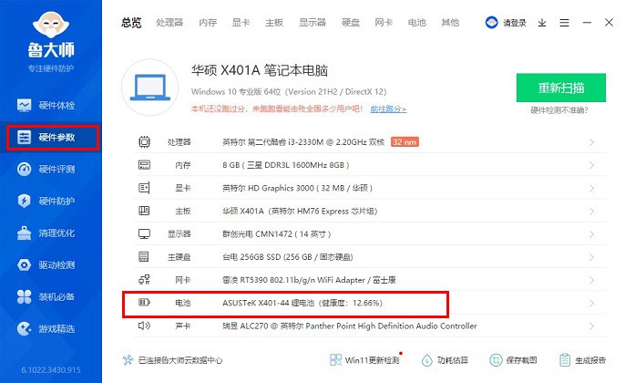Expand the 内存 row details arrow

pyautogui.click(x=591, y=165)
